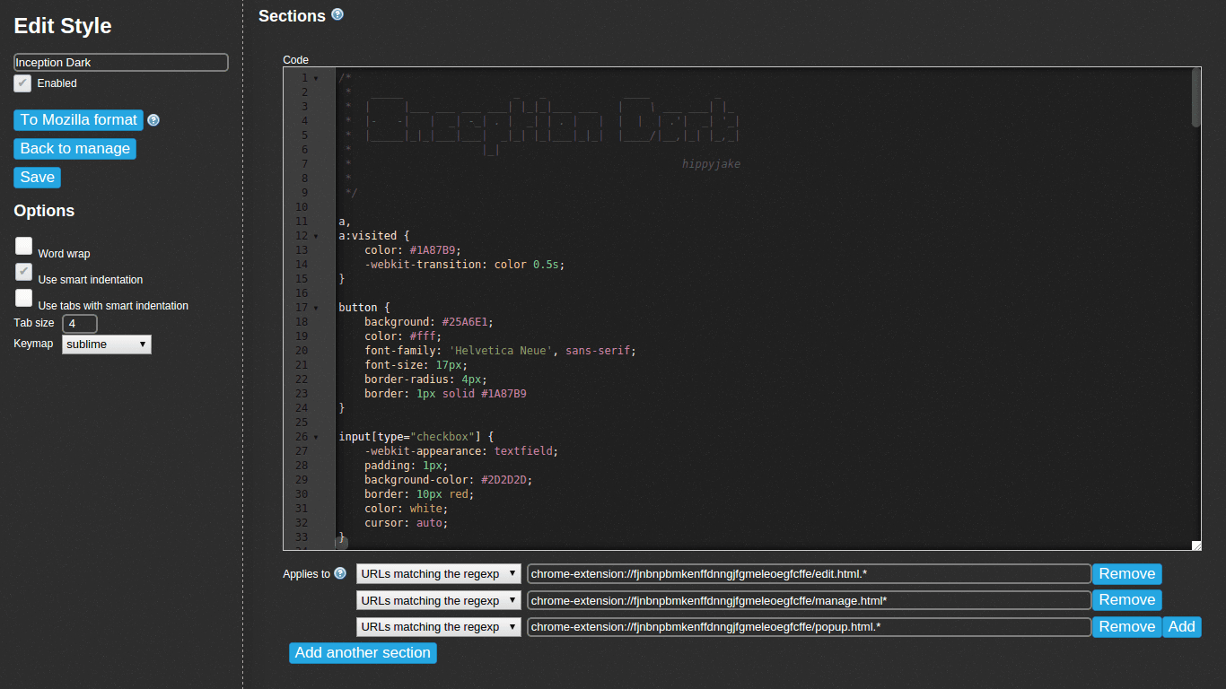The width and height of the screenshot is (1226, 689).
Task: Click help icon beside To Mozilla format
Action: [x=153, y=120]
